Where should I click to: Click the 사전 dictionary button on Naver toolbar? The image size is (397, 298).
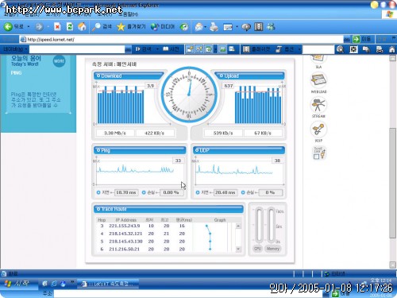(x=171, y=49)
